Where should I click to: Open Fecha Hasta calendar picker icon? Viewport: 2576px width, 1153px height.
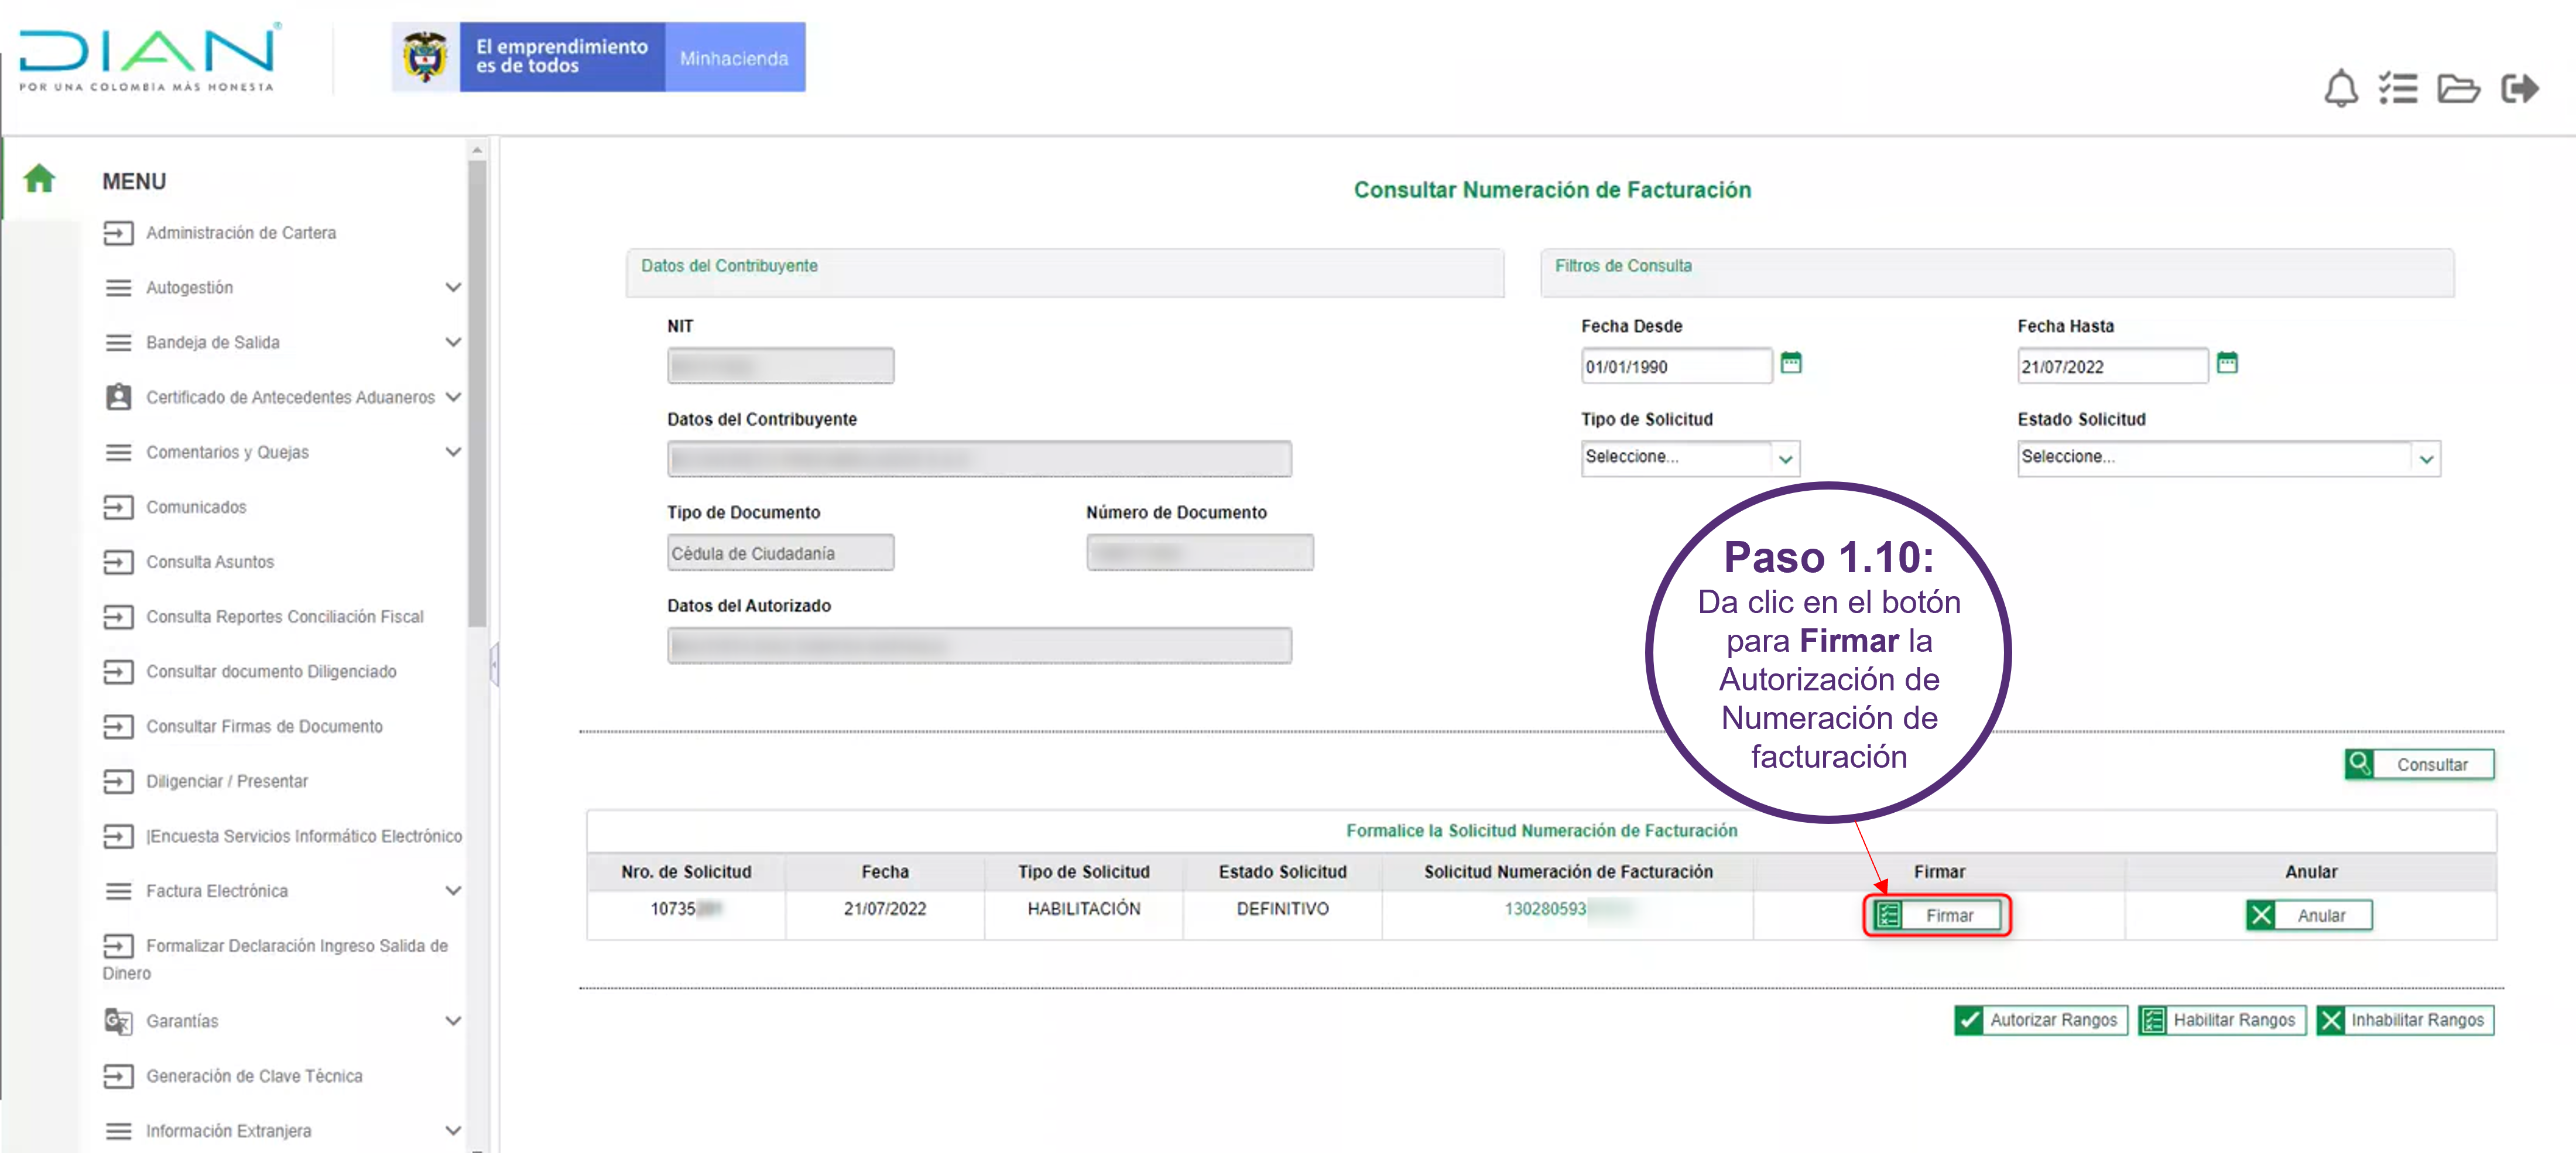click(2226, 363)
